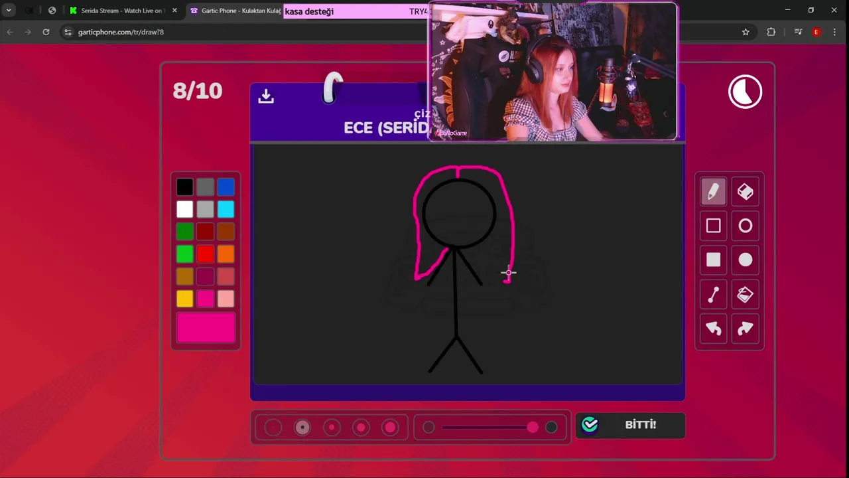Open the Chrome profile avatar
This screenshot has width=849, height=478.
tap(816, 32)
